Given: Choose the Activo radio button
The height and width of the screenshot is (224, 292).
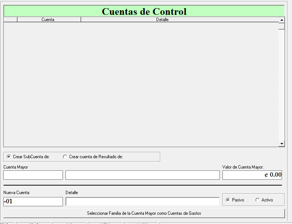Looking at the screenshot, I should click(x=257, y=200).
